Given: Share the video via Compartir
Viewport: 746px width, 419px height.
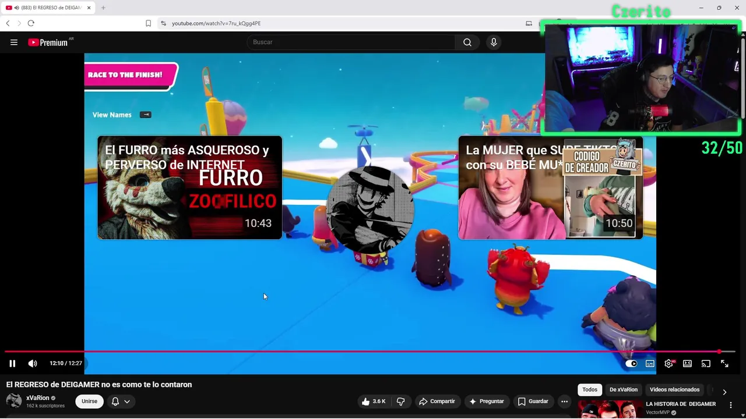Looking at the screenshot, I should 438,401.
